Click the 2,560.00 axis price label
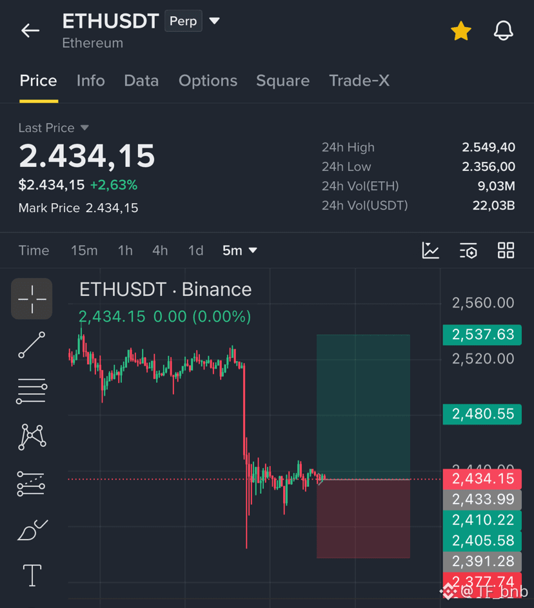The height and width of the screenshot is (608, 534). pos(483,303)
